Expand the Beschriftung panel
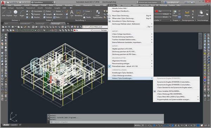 click(81, 20)
